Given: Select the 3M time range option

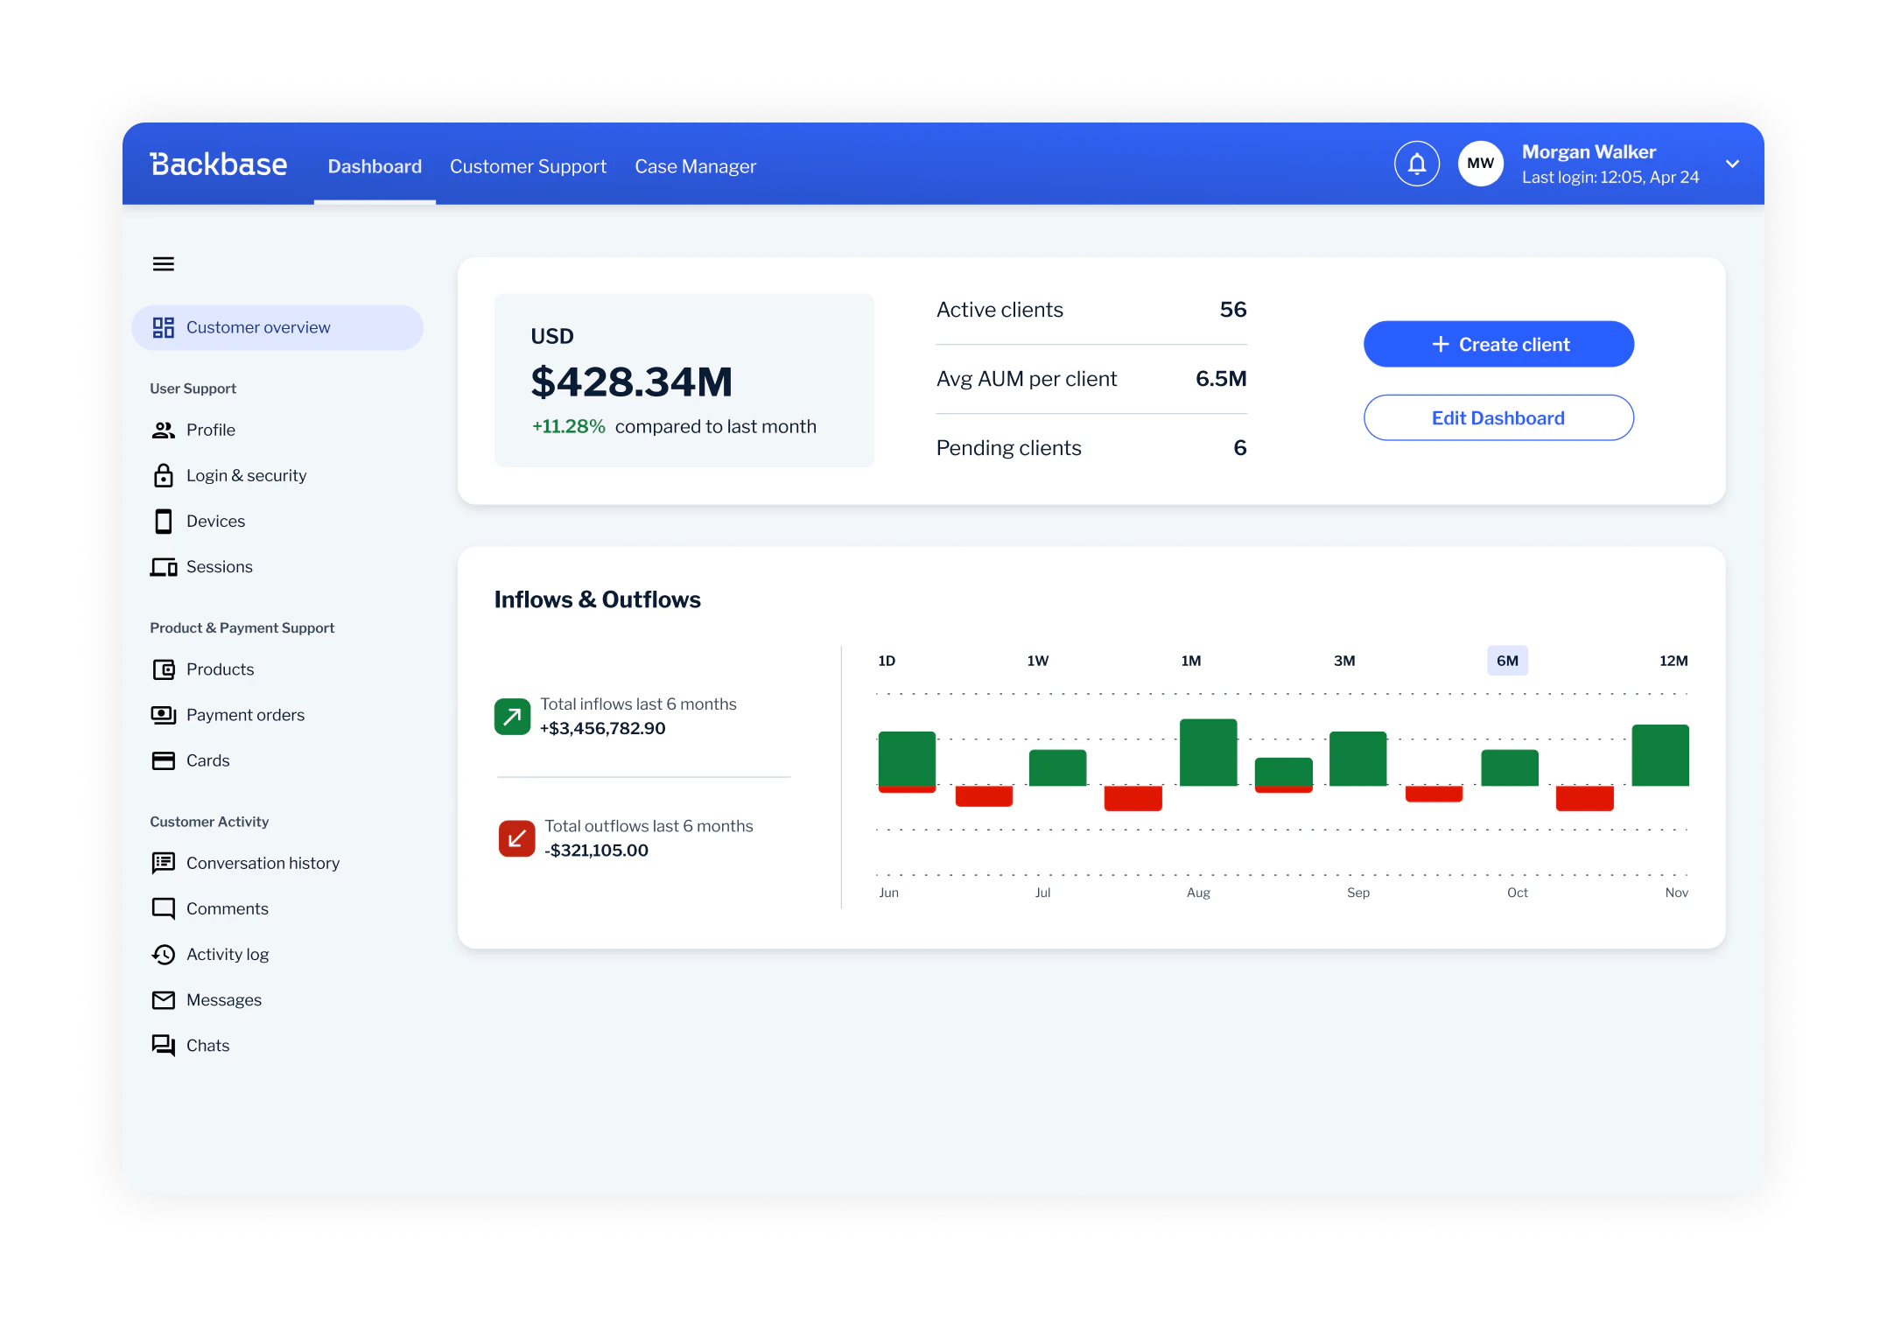Looking at the screenshot, I should coord(1344,661).
